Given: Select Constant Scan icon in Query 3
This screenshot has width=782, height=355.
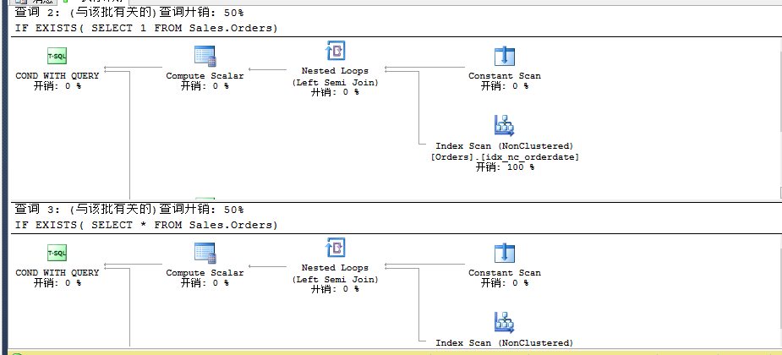Looking at the screenshot, I should (505, 253).
